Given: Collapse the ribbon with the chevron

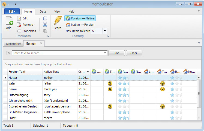Looking at the screenshot, I should pos(199,11).
